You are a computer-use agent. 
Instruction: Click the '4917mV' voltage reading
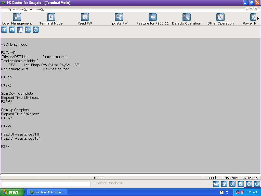click(231, 178)
